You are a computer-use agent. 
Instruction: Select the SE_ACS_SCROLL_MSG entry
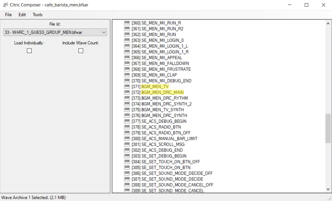(163, 144)
